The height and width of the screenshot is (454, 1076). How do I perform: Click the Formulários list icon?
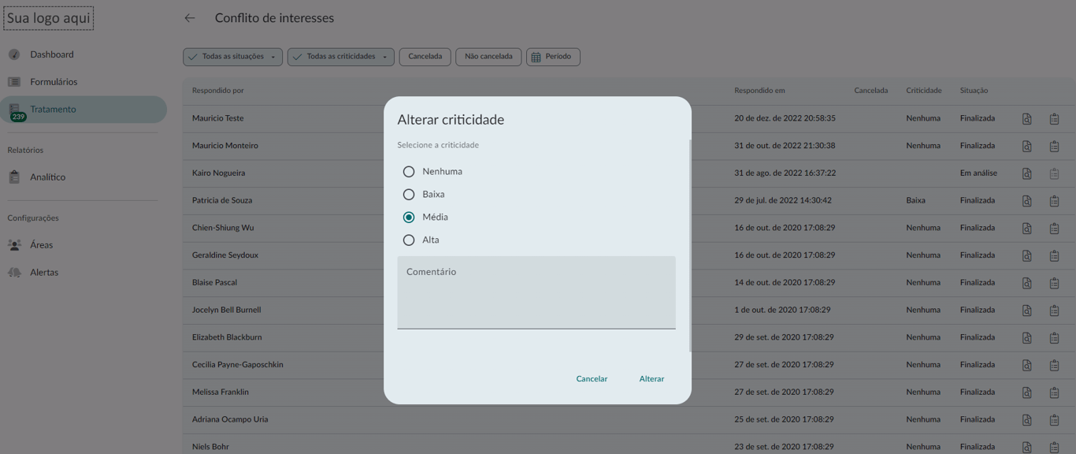[x=14, y=82]
